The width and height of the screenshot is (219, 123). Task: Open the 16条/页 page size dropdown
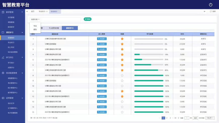pos(210,118)
